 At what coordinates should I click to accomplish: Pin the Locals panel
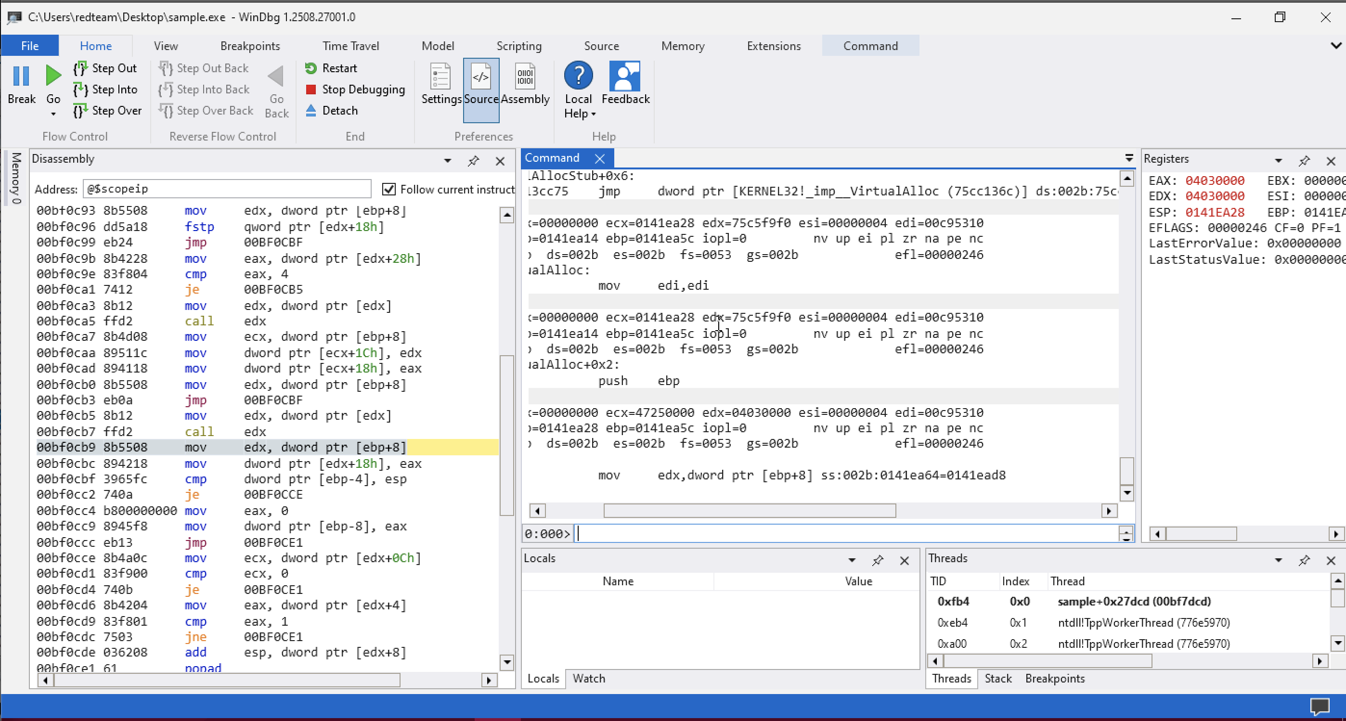[x=877, y=560]
